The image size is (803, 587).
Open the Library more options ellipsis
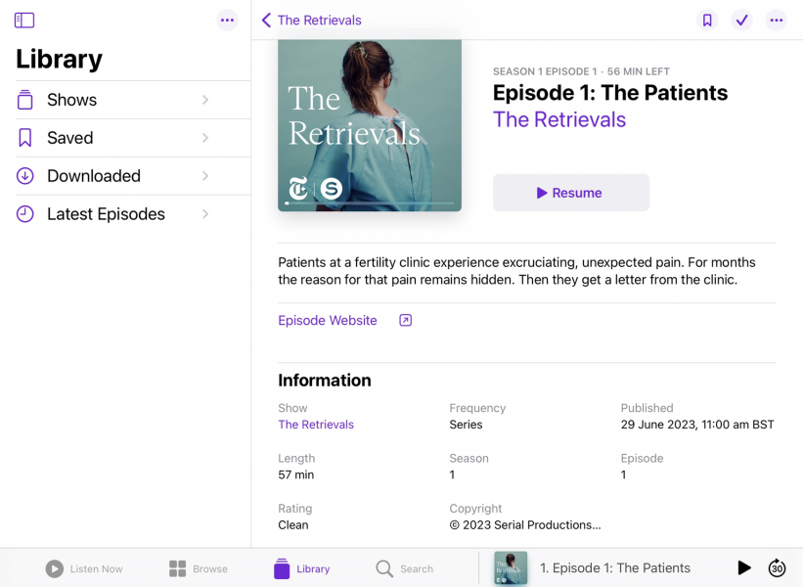click(x=227, y=21)
